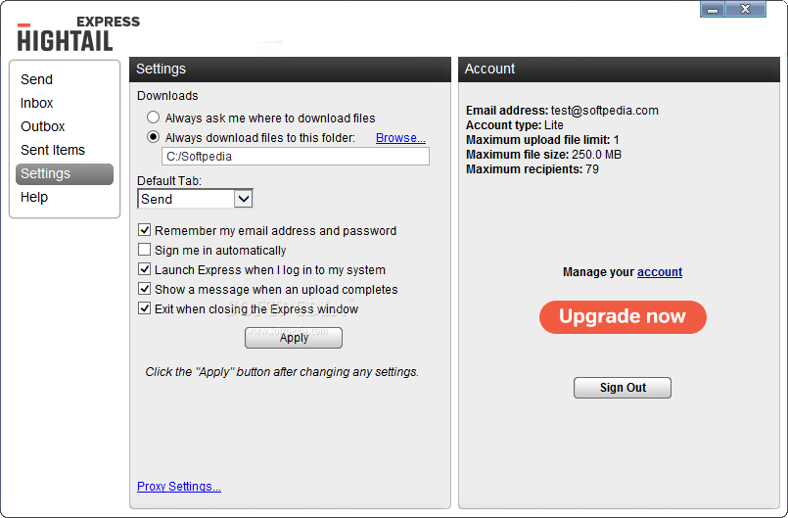Click the Apply button

[x=294, y=338]
